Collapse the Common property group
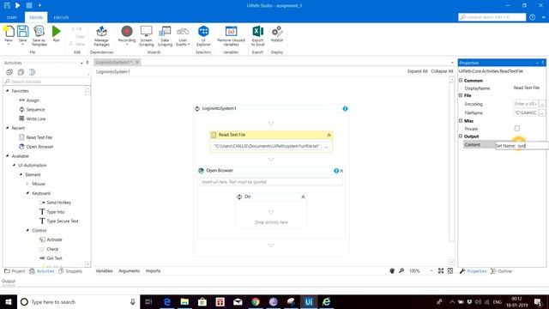Image resolution: width=549 pixels, height=309 pixels. [461, 80]
